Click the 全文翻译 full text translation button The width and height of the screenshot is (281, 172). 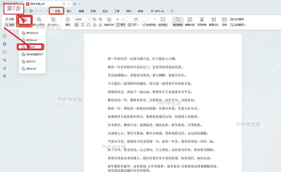(x=237, y=19)
